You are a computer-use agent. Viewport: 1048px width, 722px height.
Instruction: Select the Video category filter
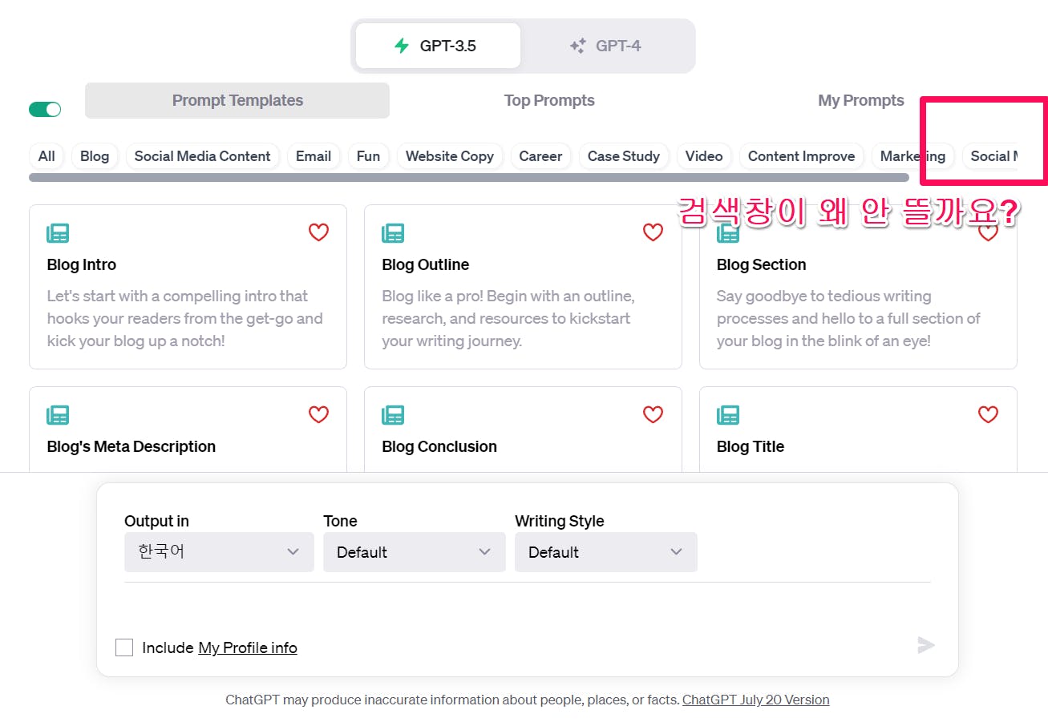(x=704, y=156)
